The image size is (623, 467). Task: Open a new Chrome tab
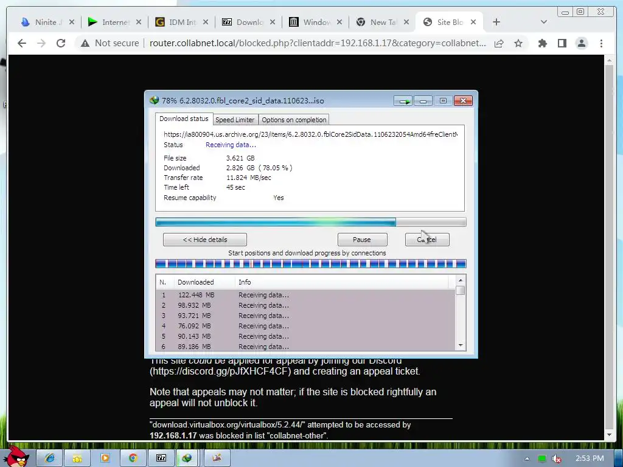pyautogui.click(x=496, y=22)
